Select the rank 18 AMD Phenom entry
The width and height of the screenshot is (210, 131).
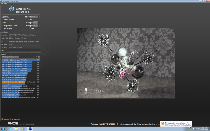click(x=21, y=97)
